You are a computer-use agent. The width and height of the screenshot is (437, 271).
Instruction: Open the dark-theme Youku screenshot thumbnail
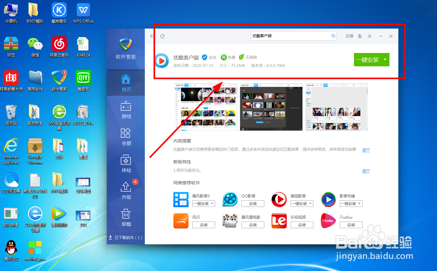pos(271,107)
